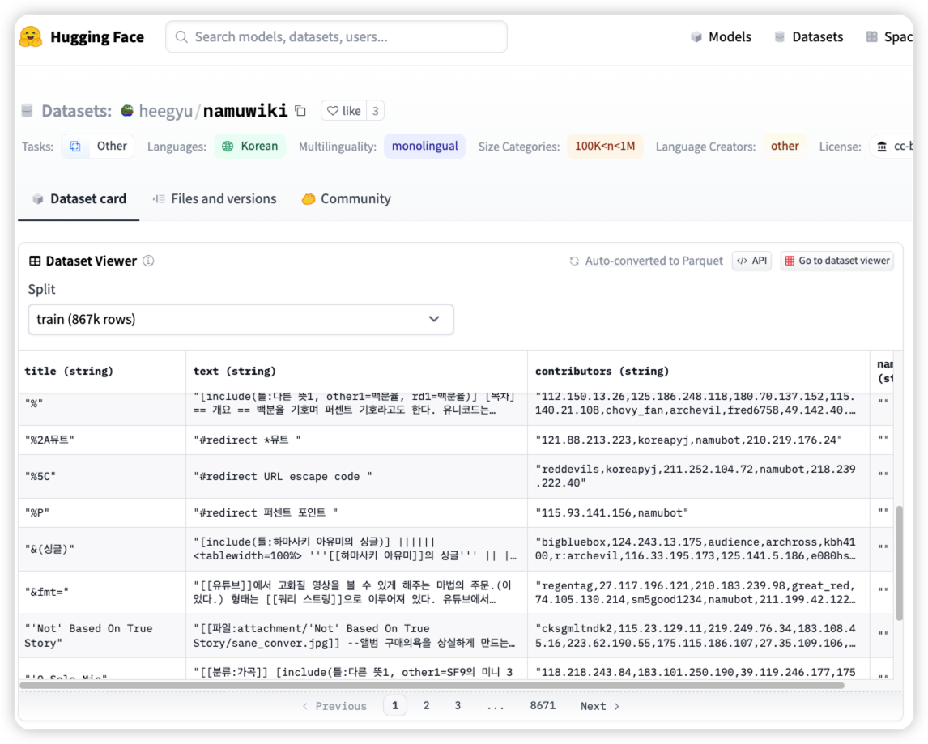Viewport: 928px width, 744px height.
Task: Click the Dataset Viewer table icon
Action: click(x=35, y=261)
